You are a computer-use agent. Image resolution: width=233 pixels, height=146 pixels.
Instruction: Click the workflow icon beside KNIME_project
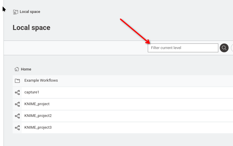point(17,104)
